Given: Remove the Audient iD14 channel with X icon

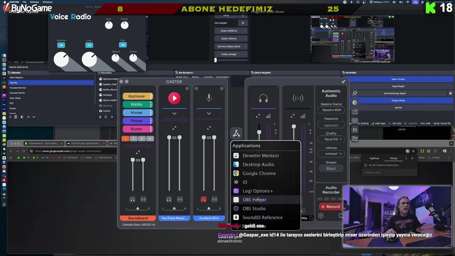Looking at the screenshot, I should point(196,88).
